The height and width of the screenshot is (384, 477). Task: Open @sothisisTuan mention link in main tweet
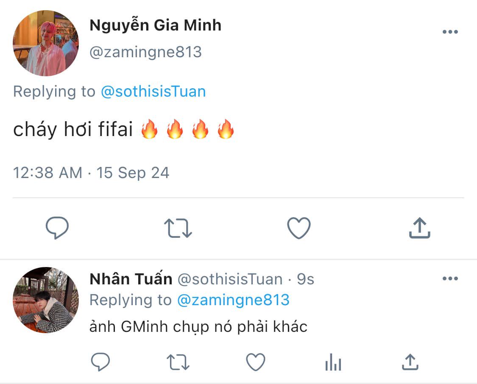click(x=153, y=92)
